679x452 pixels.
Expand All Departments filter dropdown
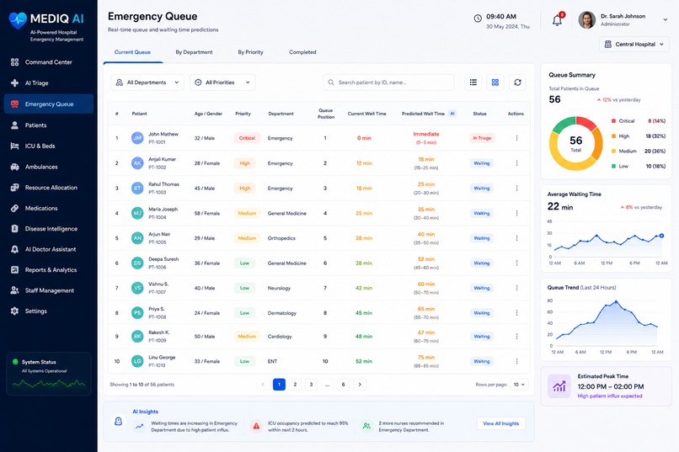pyautogui.click(x=147, y=82)
